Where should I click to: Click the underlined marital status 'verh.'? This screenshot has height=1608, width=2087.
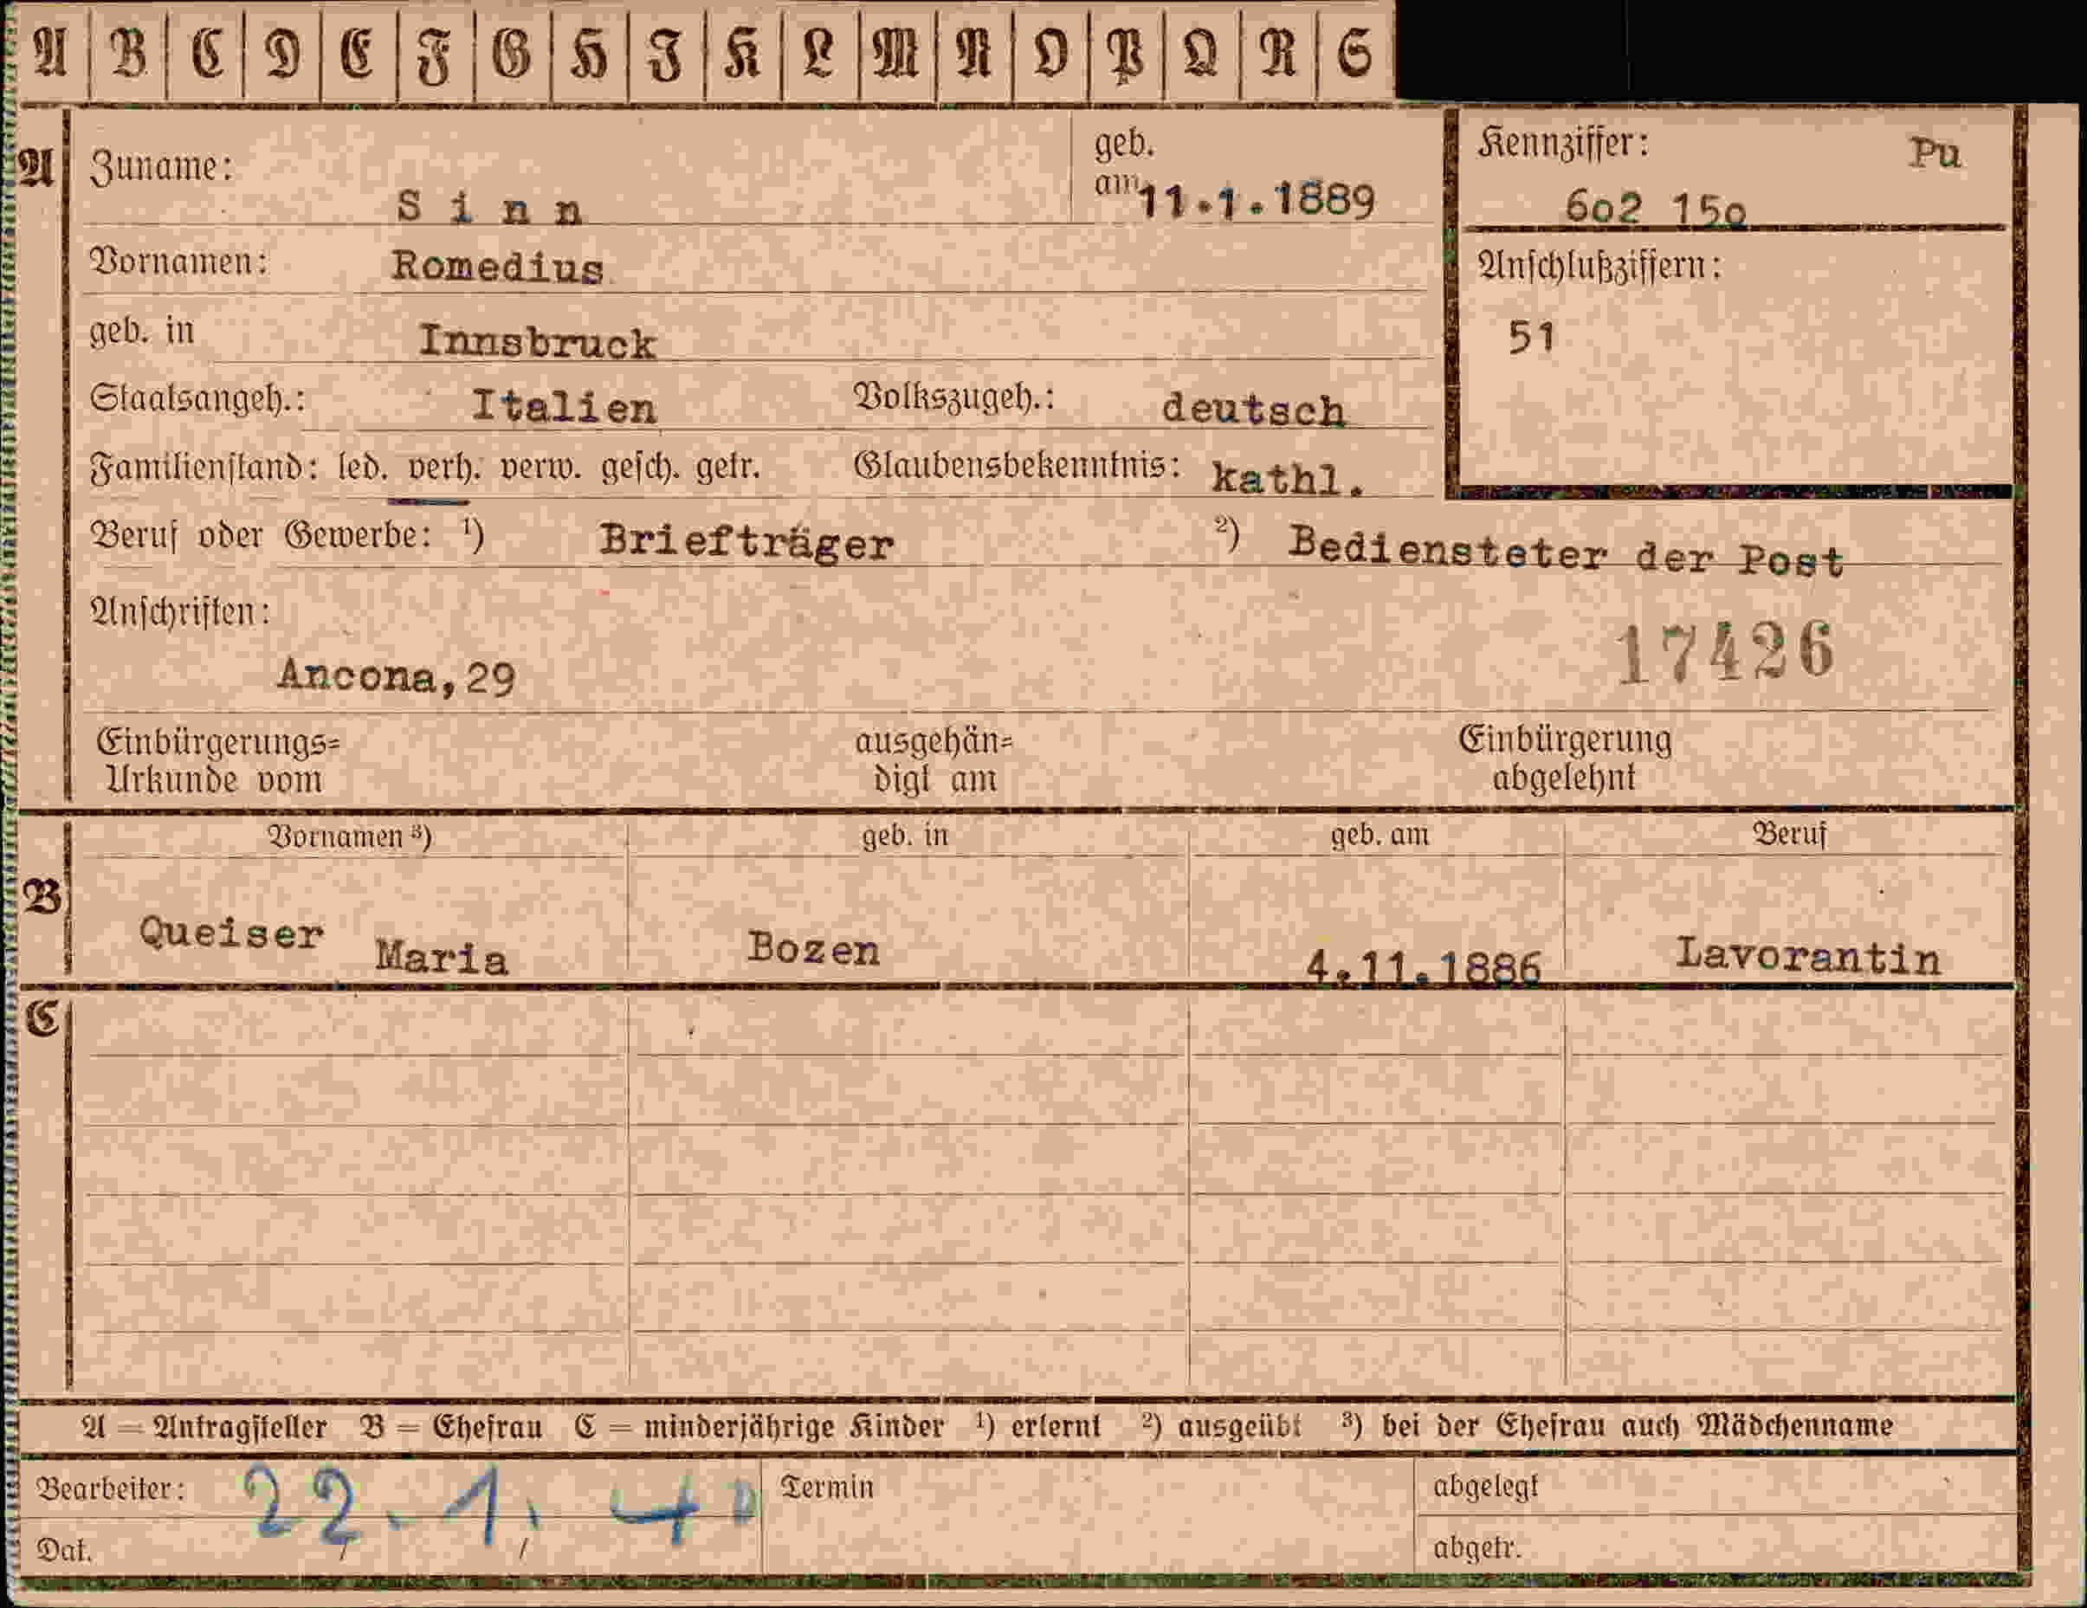click(444, 468)
